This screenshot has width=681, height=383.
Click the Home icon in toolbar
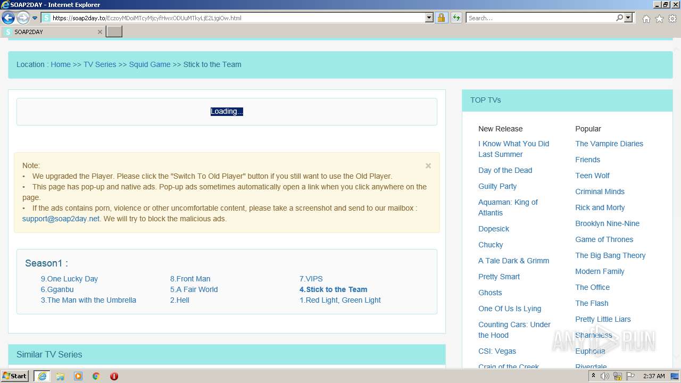coord(646,19)
